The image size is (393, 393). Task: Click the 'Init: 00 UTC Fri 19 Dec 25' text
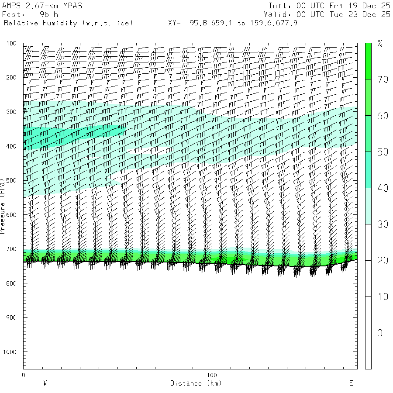click(329, 6)
